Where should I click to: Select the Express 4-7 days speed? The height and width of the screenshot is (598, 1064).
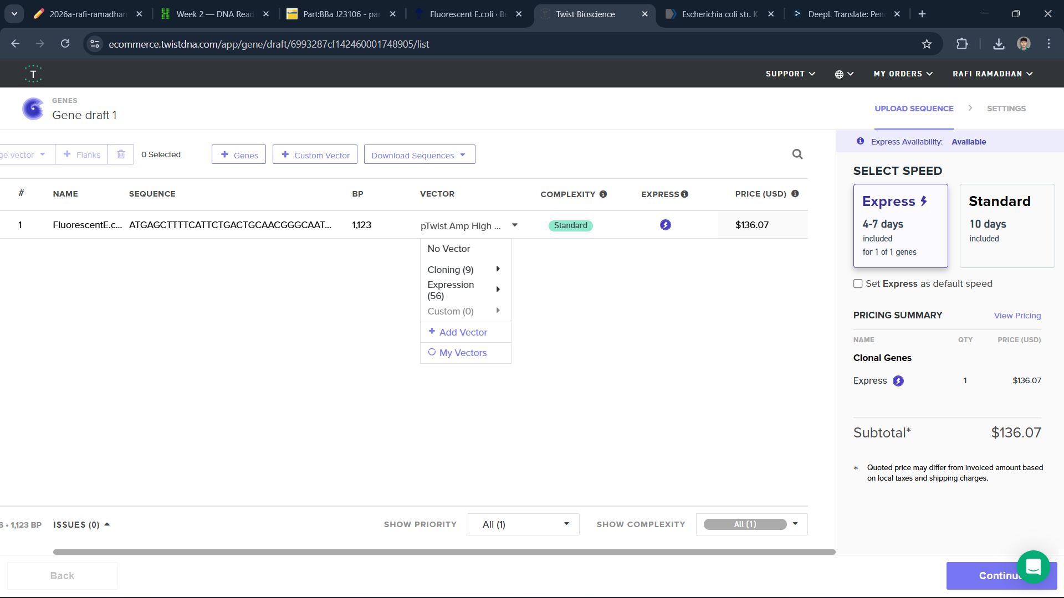pos(900,226)
